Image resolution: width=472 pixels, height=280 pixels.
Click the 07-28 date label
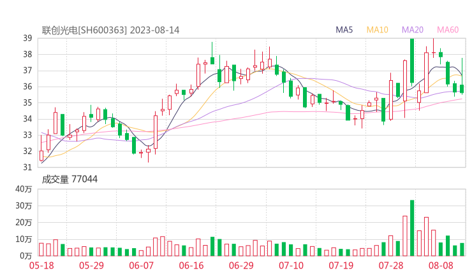pyautogui.click(x=391, y=265)
